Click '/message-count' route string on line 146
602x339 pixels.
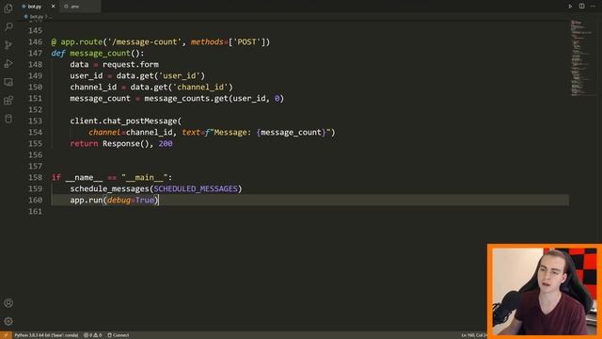point(144,41)
